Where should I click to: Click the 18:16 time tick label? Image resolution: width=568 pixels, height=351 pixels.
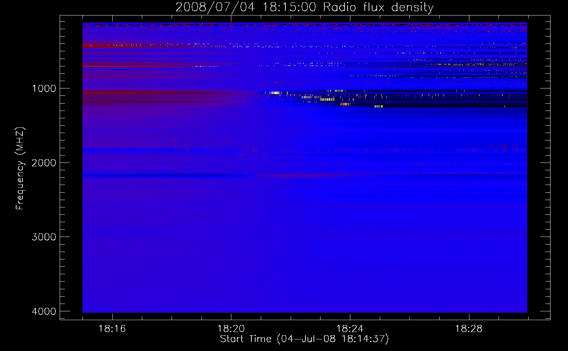(x=112, y=329)
